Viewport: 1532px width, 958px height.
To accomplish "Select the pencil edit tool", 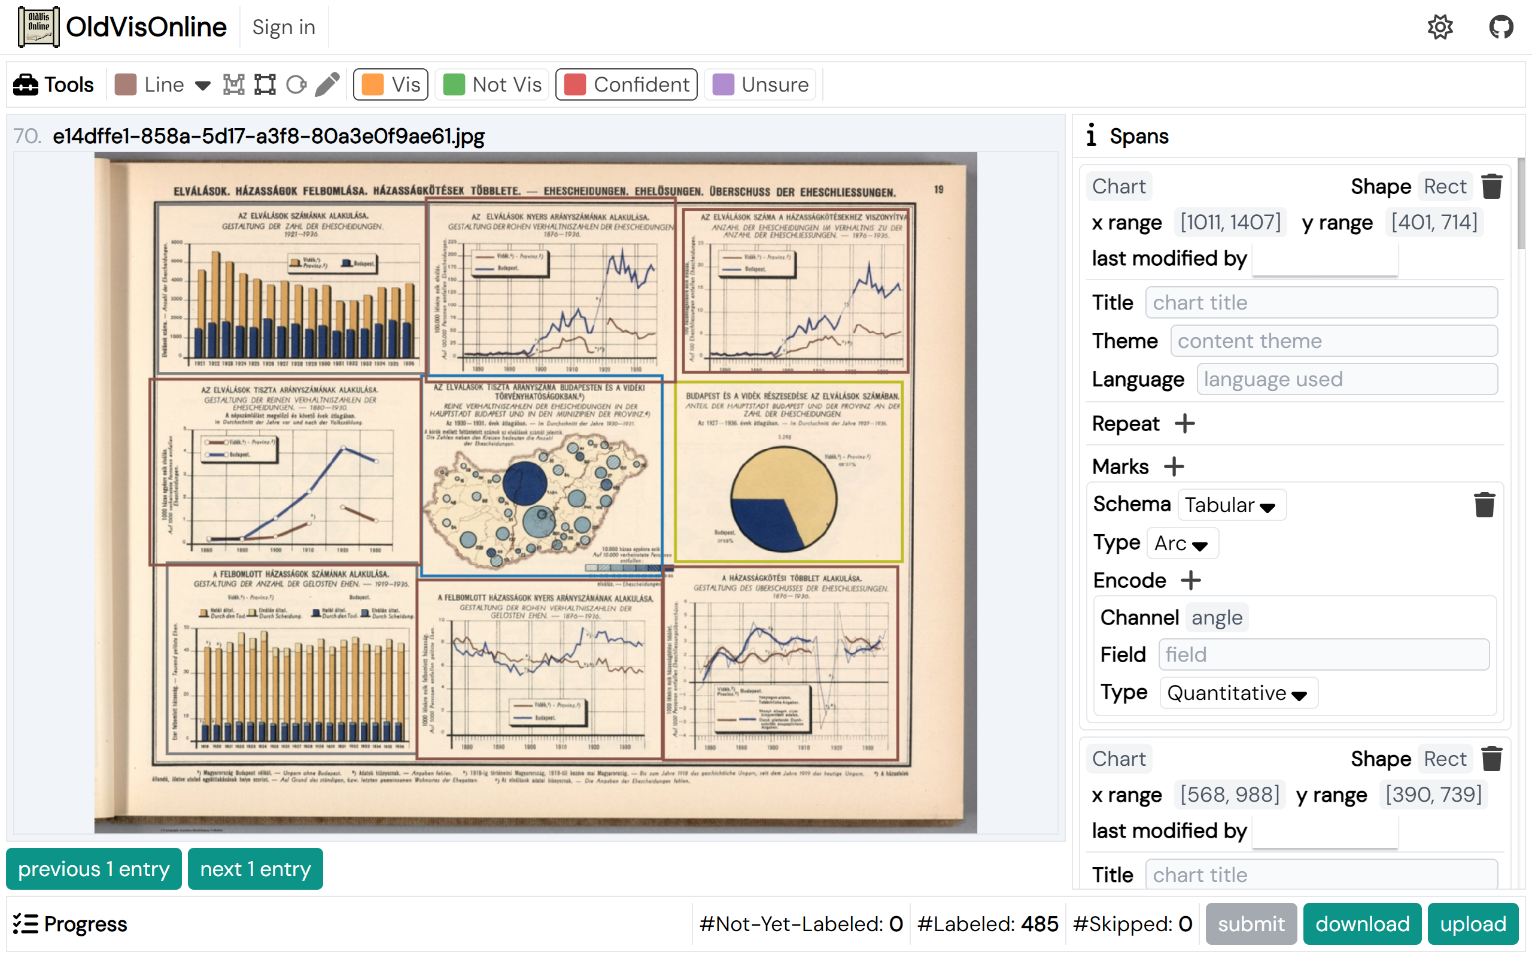I will (327, 84).
